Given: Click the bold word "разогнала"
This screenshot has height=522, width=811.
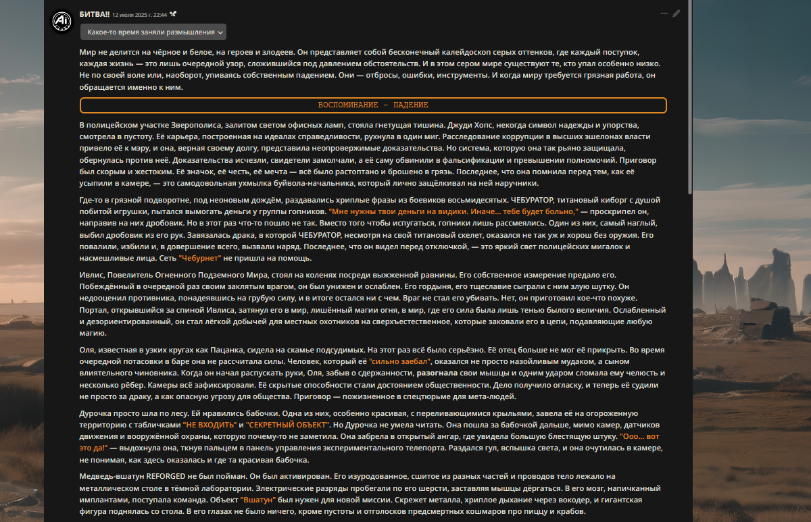Looking at the screenshot, I should (439, 372).
